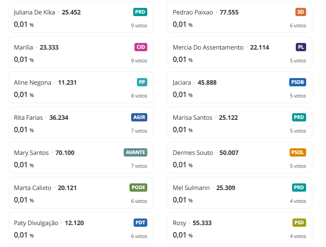The width and height of the screenshot is (326, 247).
Task: Select the PL party badge
Action: coord(301,47)
